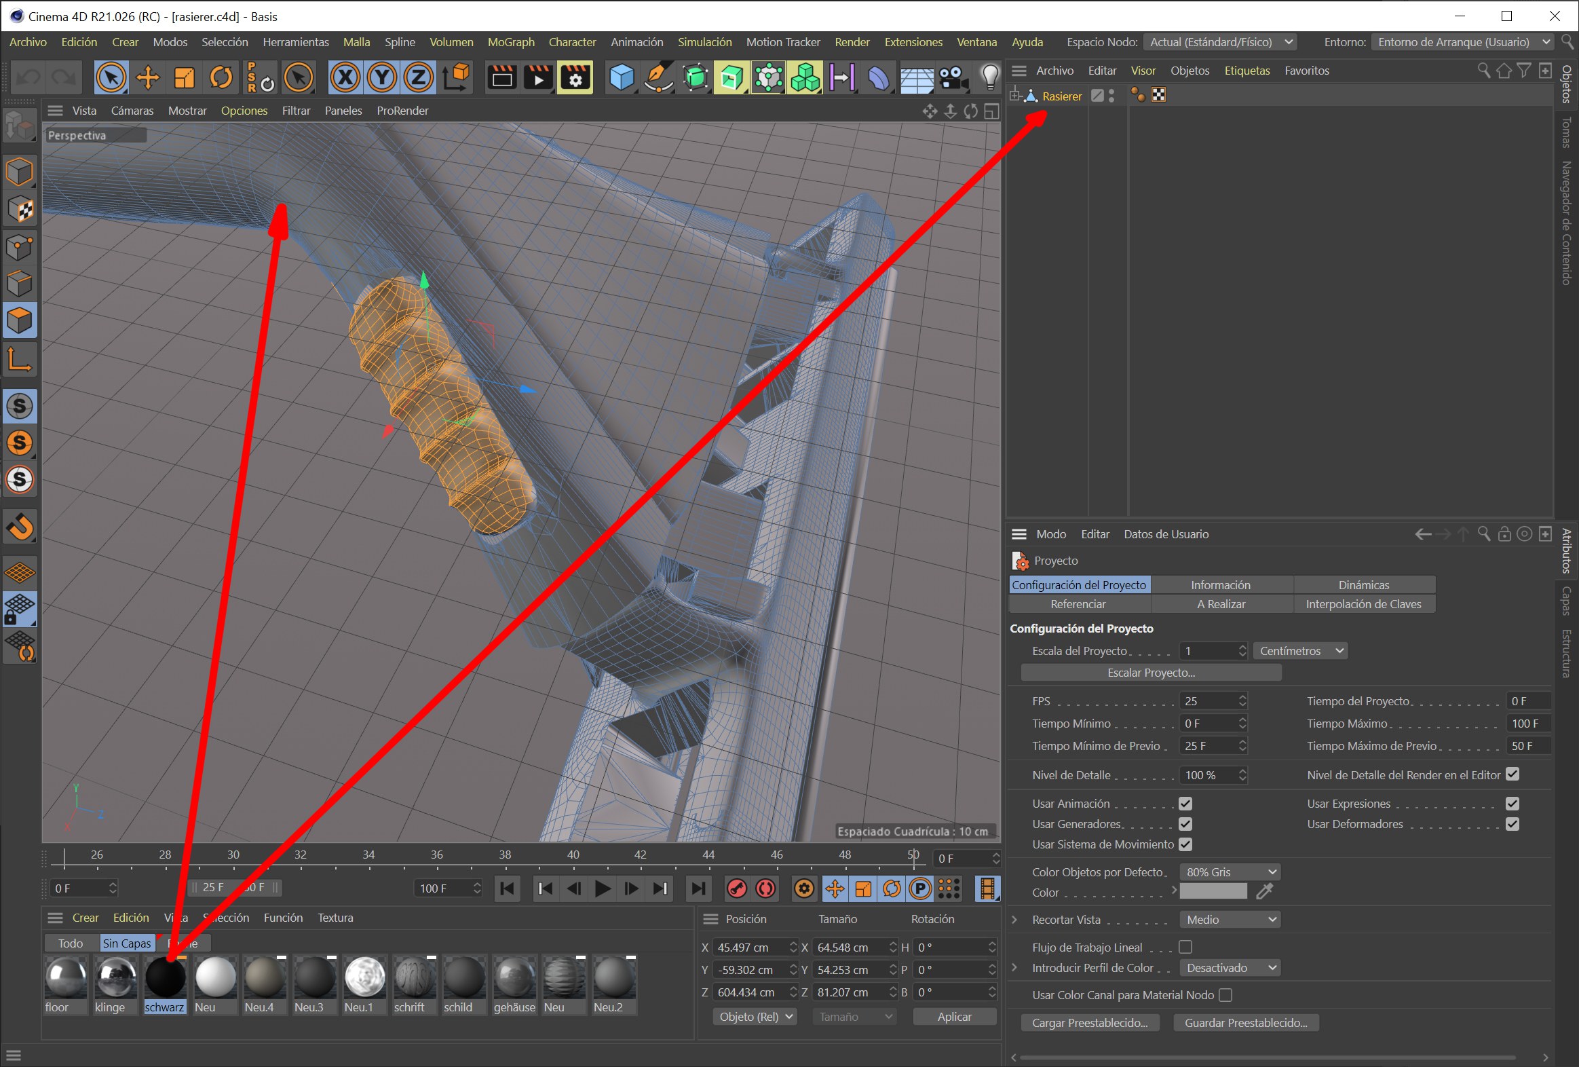Select the Move tool in top toolbar
The image size is (1579, 1067).
[x=147, y=77]
